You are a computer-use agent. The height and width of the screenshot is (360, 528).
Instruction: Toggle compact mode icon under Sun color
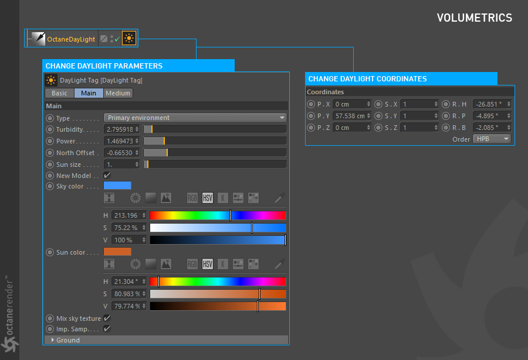(109, 264)
